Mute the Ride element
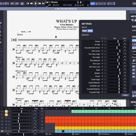136x136 pixels. pos(102,70)
